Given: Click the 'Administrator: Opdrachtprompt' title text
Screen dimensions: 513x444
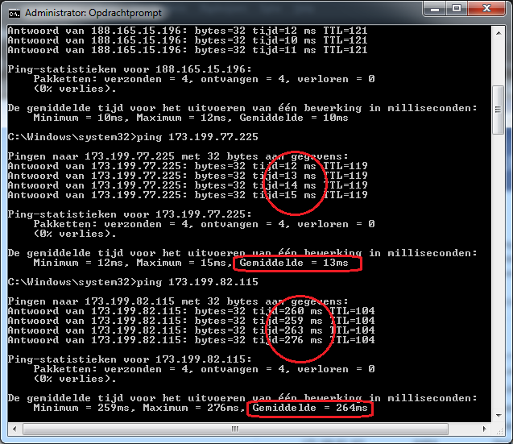Looking at the screenshot, I should (93, 13).
